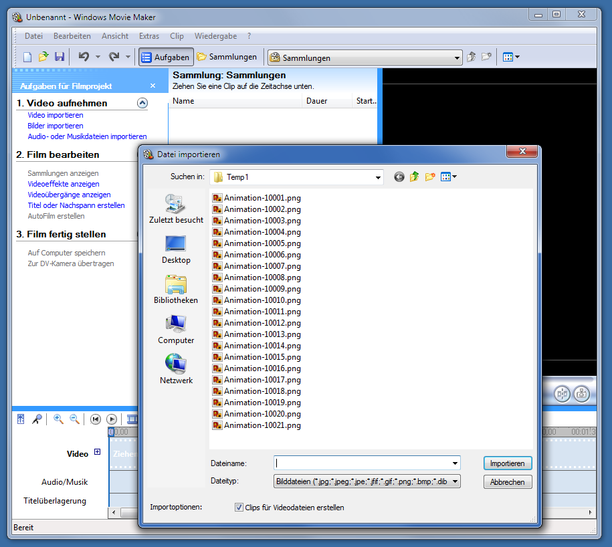Click the up-one-level icon in main toolbar

472,57
